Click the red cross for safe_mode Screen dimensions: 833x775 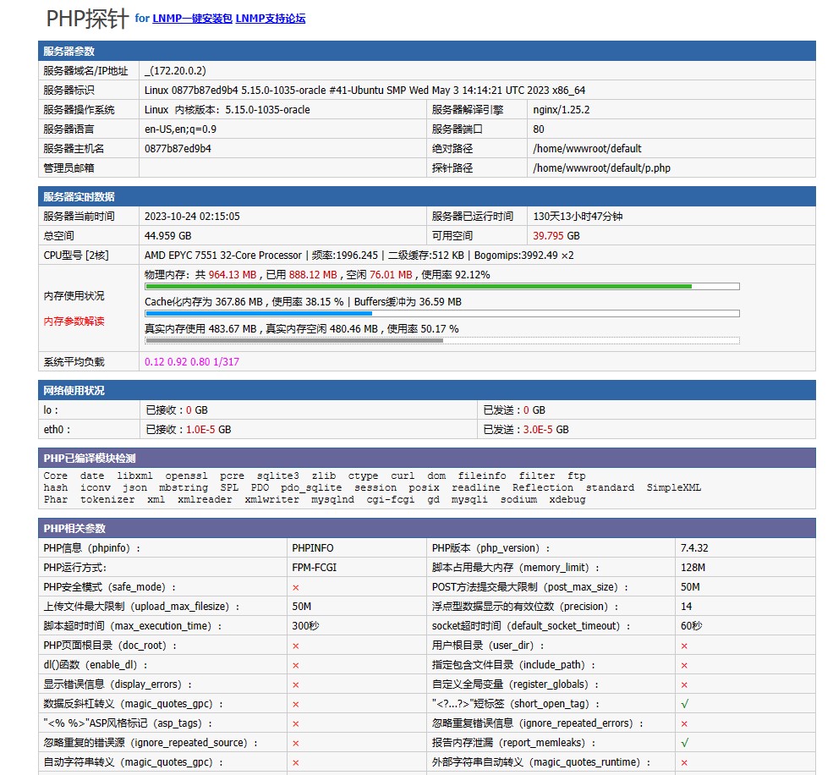click(296, 587)
